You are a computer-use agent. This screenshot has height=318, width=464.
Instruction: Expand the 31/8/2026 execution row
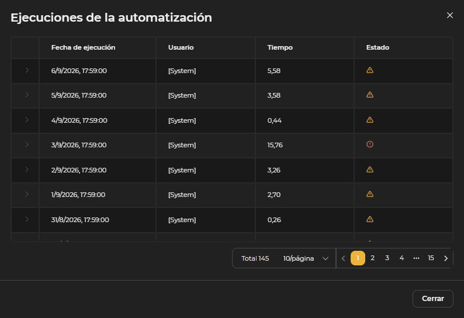click(27, 220)
